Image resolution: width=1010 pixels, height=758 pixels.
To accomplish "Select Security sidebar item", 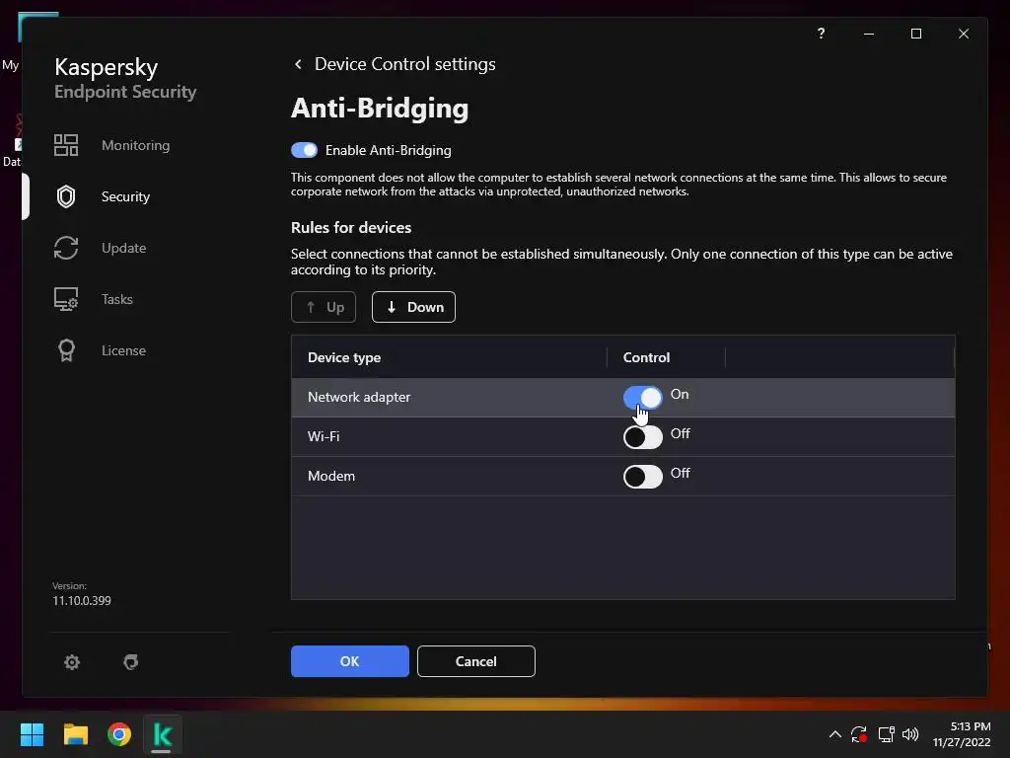I will [x=125, y=196].
